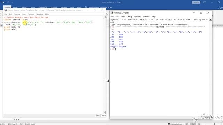Switch to Web Layout view icon
The height and width of the screenshot is (125, 223).
click(199, 124)
